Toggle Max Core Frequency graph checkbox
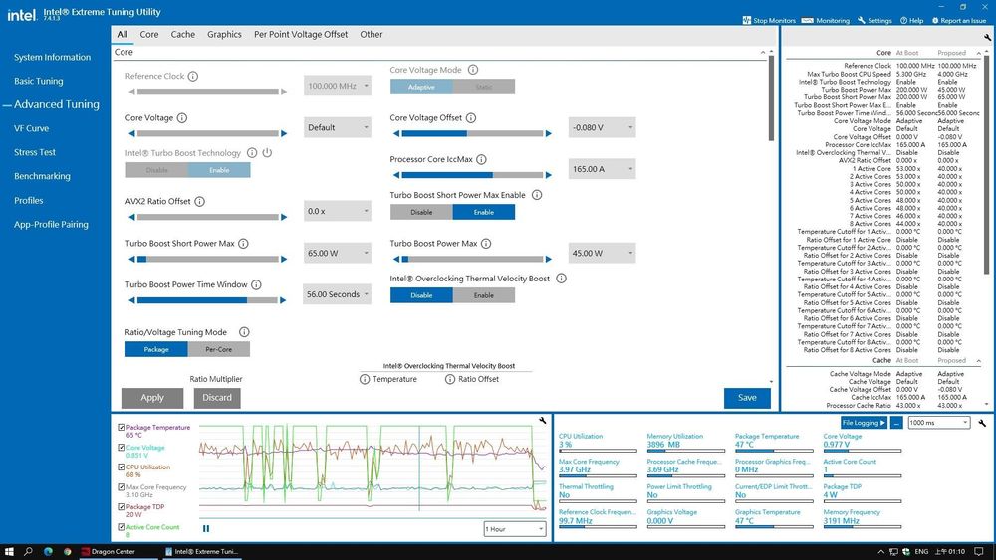996x560 pixels. pyautogui.click(x=122, y=487)
